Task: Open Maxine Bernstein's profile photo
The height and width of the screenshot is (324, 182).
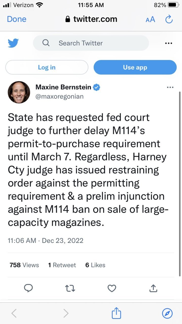Action: click(19, 92)
